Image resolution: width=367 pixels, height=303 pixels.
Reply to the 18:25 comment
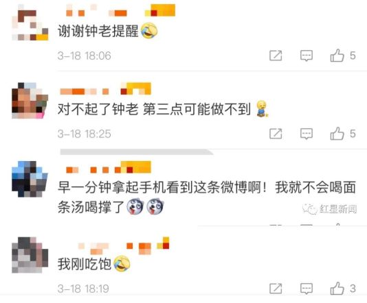pos(307,134)
